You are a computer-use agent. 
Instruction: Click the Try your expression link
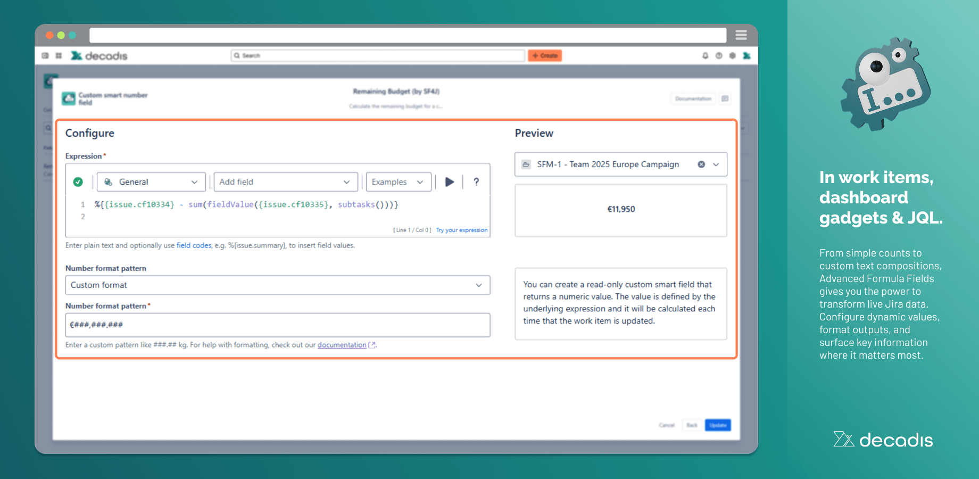[x=462, y=230]
